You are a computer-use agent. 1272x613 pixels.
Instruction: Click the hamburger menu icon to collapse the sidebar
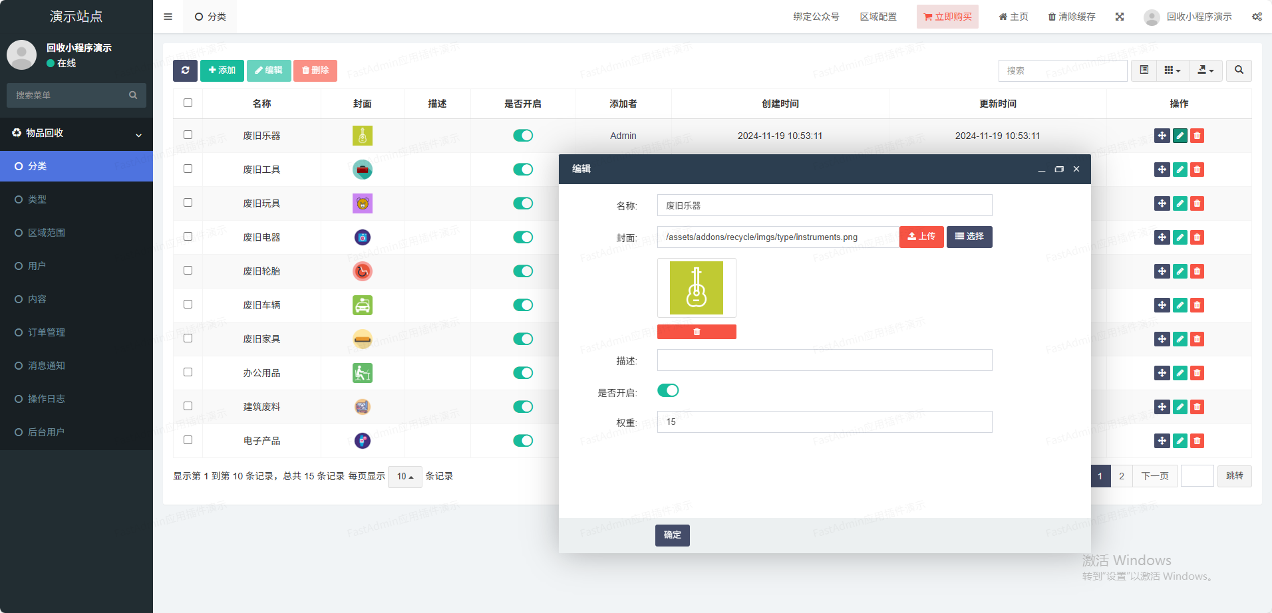[x=168, y=17]
